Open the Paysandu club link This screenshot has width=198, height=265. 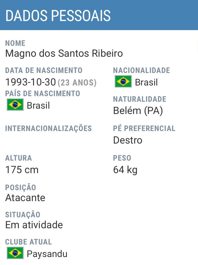coord(47,254)
